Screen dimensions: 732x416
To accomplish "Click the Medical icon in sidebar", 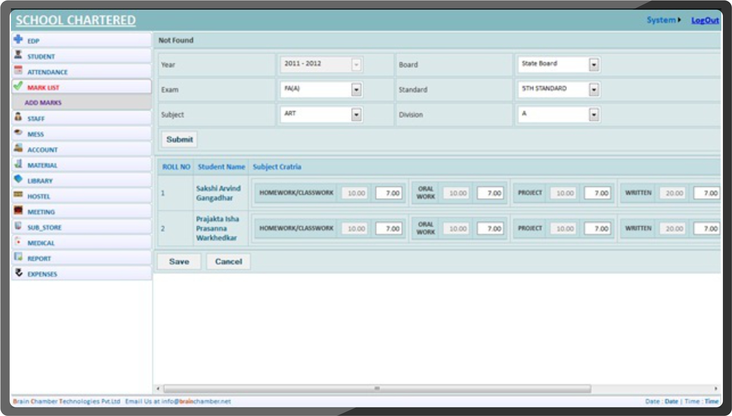I will click(18, 241).
